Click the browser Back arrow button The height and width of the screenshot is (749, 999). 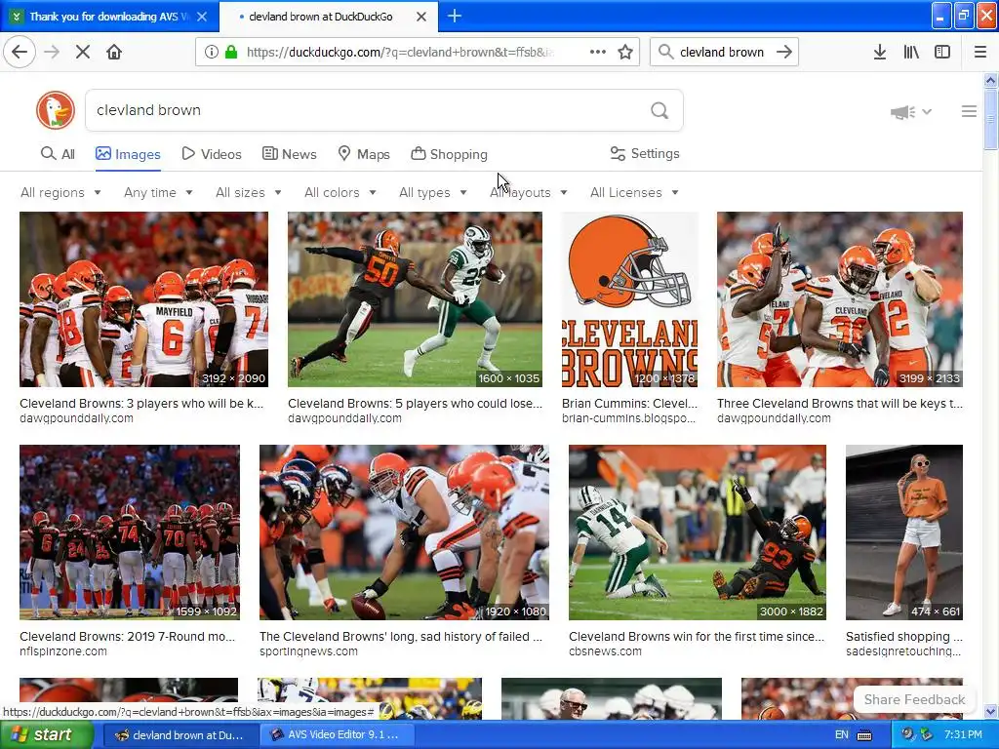click(x=20, y=52)
